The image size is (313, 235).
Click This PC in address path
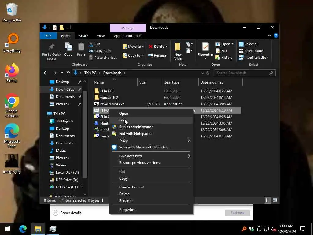(x=90, y=73)
